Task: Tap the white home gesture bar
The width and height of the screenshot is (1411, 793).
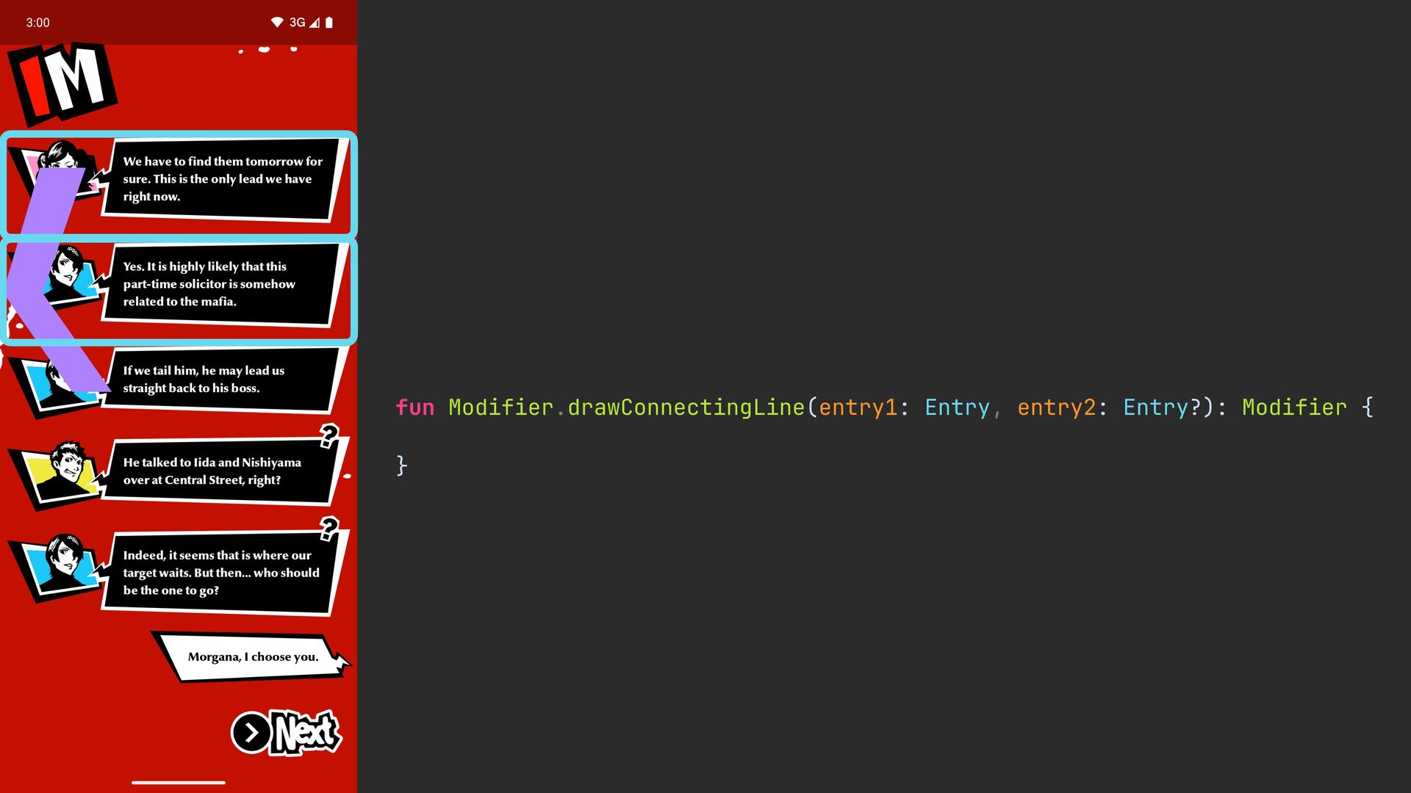Action: click(x=179, y=783)
